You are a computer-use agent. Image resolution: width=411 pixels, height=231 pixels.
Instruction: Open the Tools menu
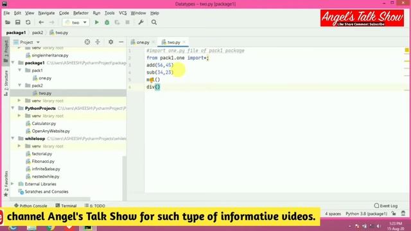[x=110, y=13]
